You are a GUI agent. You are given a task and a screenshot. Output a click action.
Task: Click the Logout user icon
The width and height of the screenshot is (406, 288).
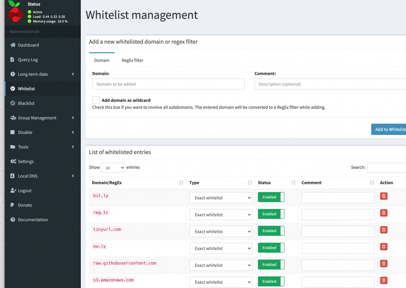(13, 190)
